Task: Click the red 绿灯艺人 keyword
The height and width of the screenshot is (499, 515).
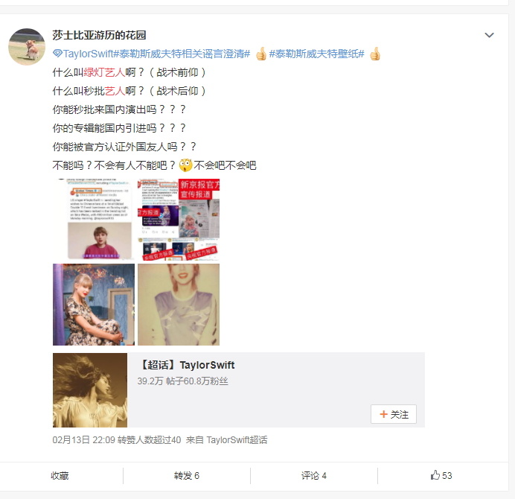Action: (104, 72)
